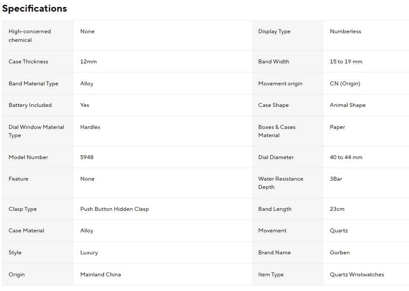Click the Quartz Wristwatches item type
409x291 pixels.
[357, 275]
